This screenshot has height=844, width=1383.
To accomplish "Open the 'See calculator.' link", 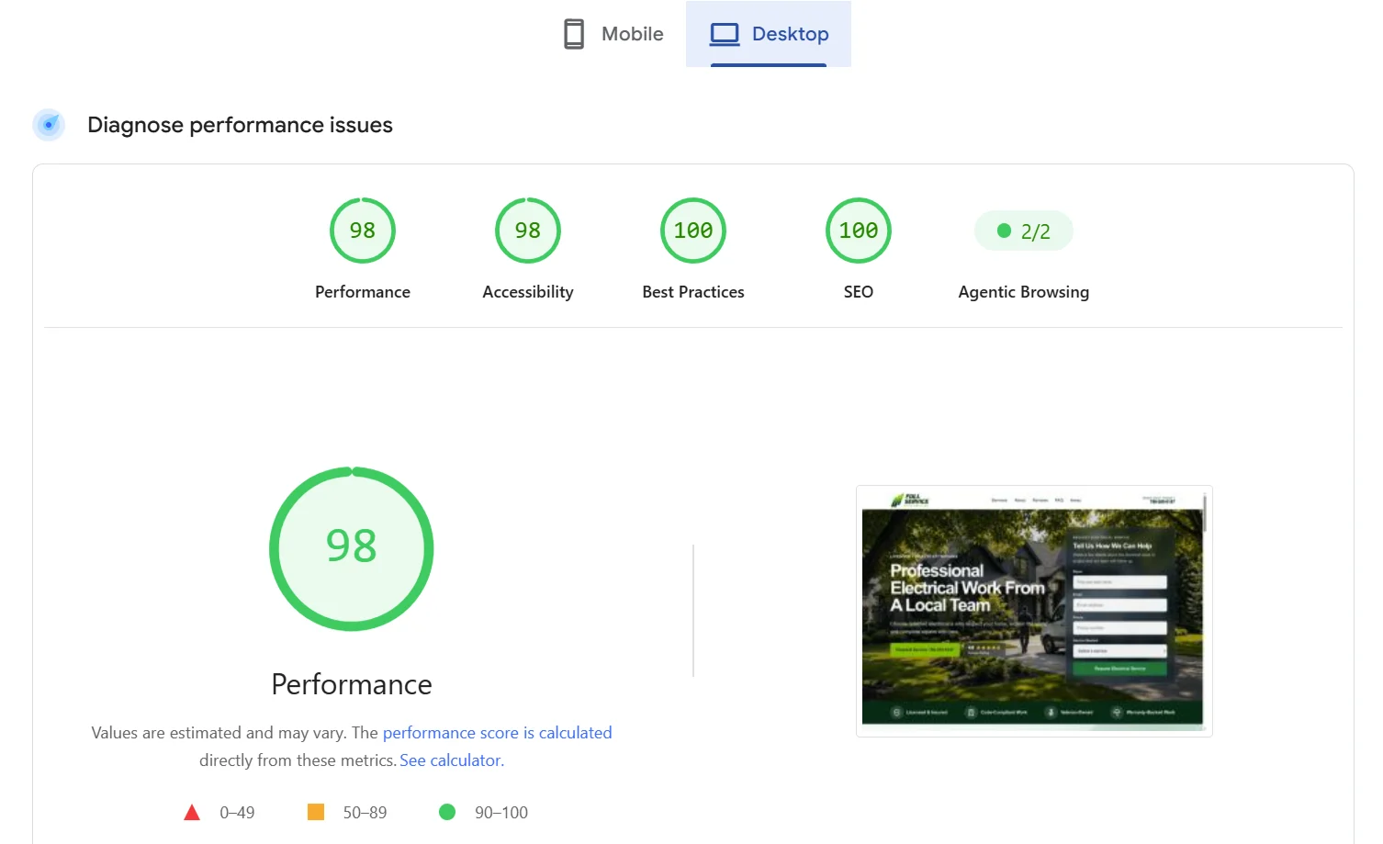I will coord(452,760).
